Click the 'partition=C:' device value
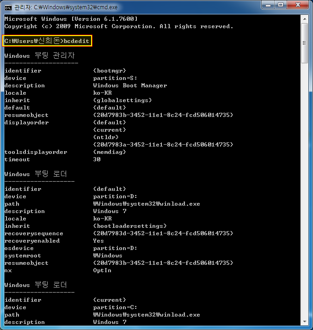The height and width of the screenshot is (330, 313). pyautogui.click(x=115, y=307)
